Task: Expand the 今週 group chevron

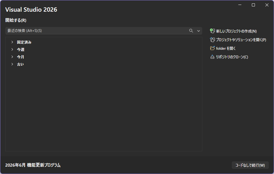Action: 12,49
